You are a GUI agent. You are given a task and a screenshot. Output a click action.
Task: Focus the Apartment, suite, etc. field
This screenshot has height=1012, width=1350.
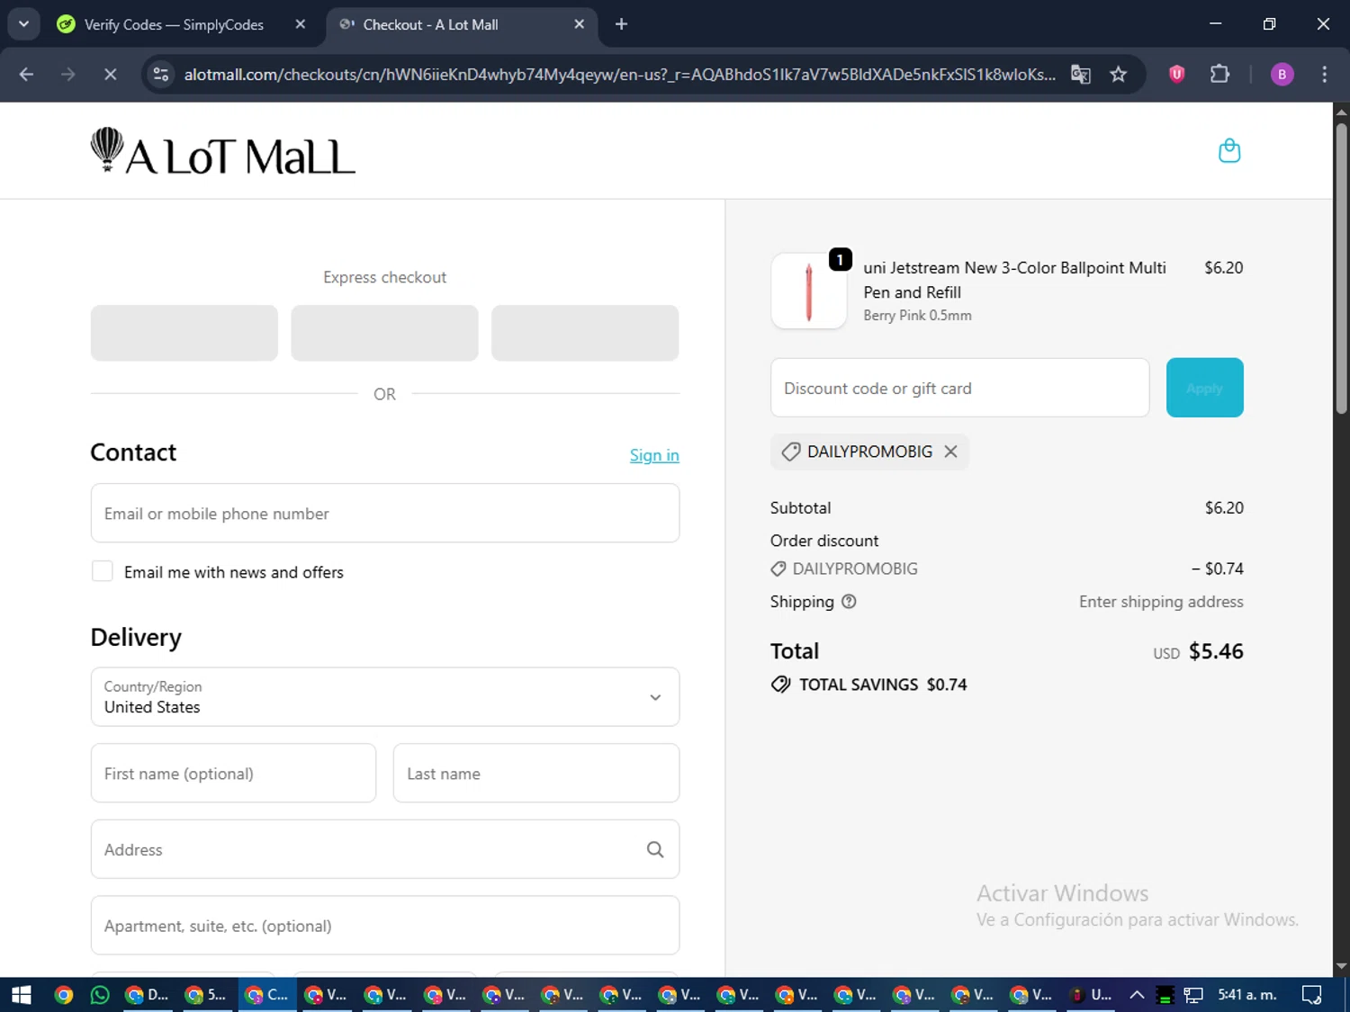click(x=385, y=926)
